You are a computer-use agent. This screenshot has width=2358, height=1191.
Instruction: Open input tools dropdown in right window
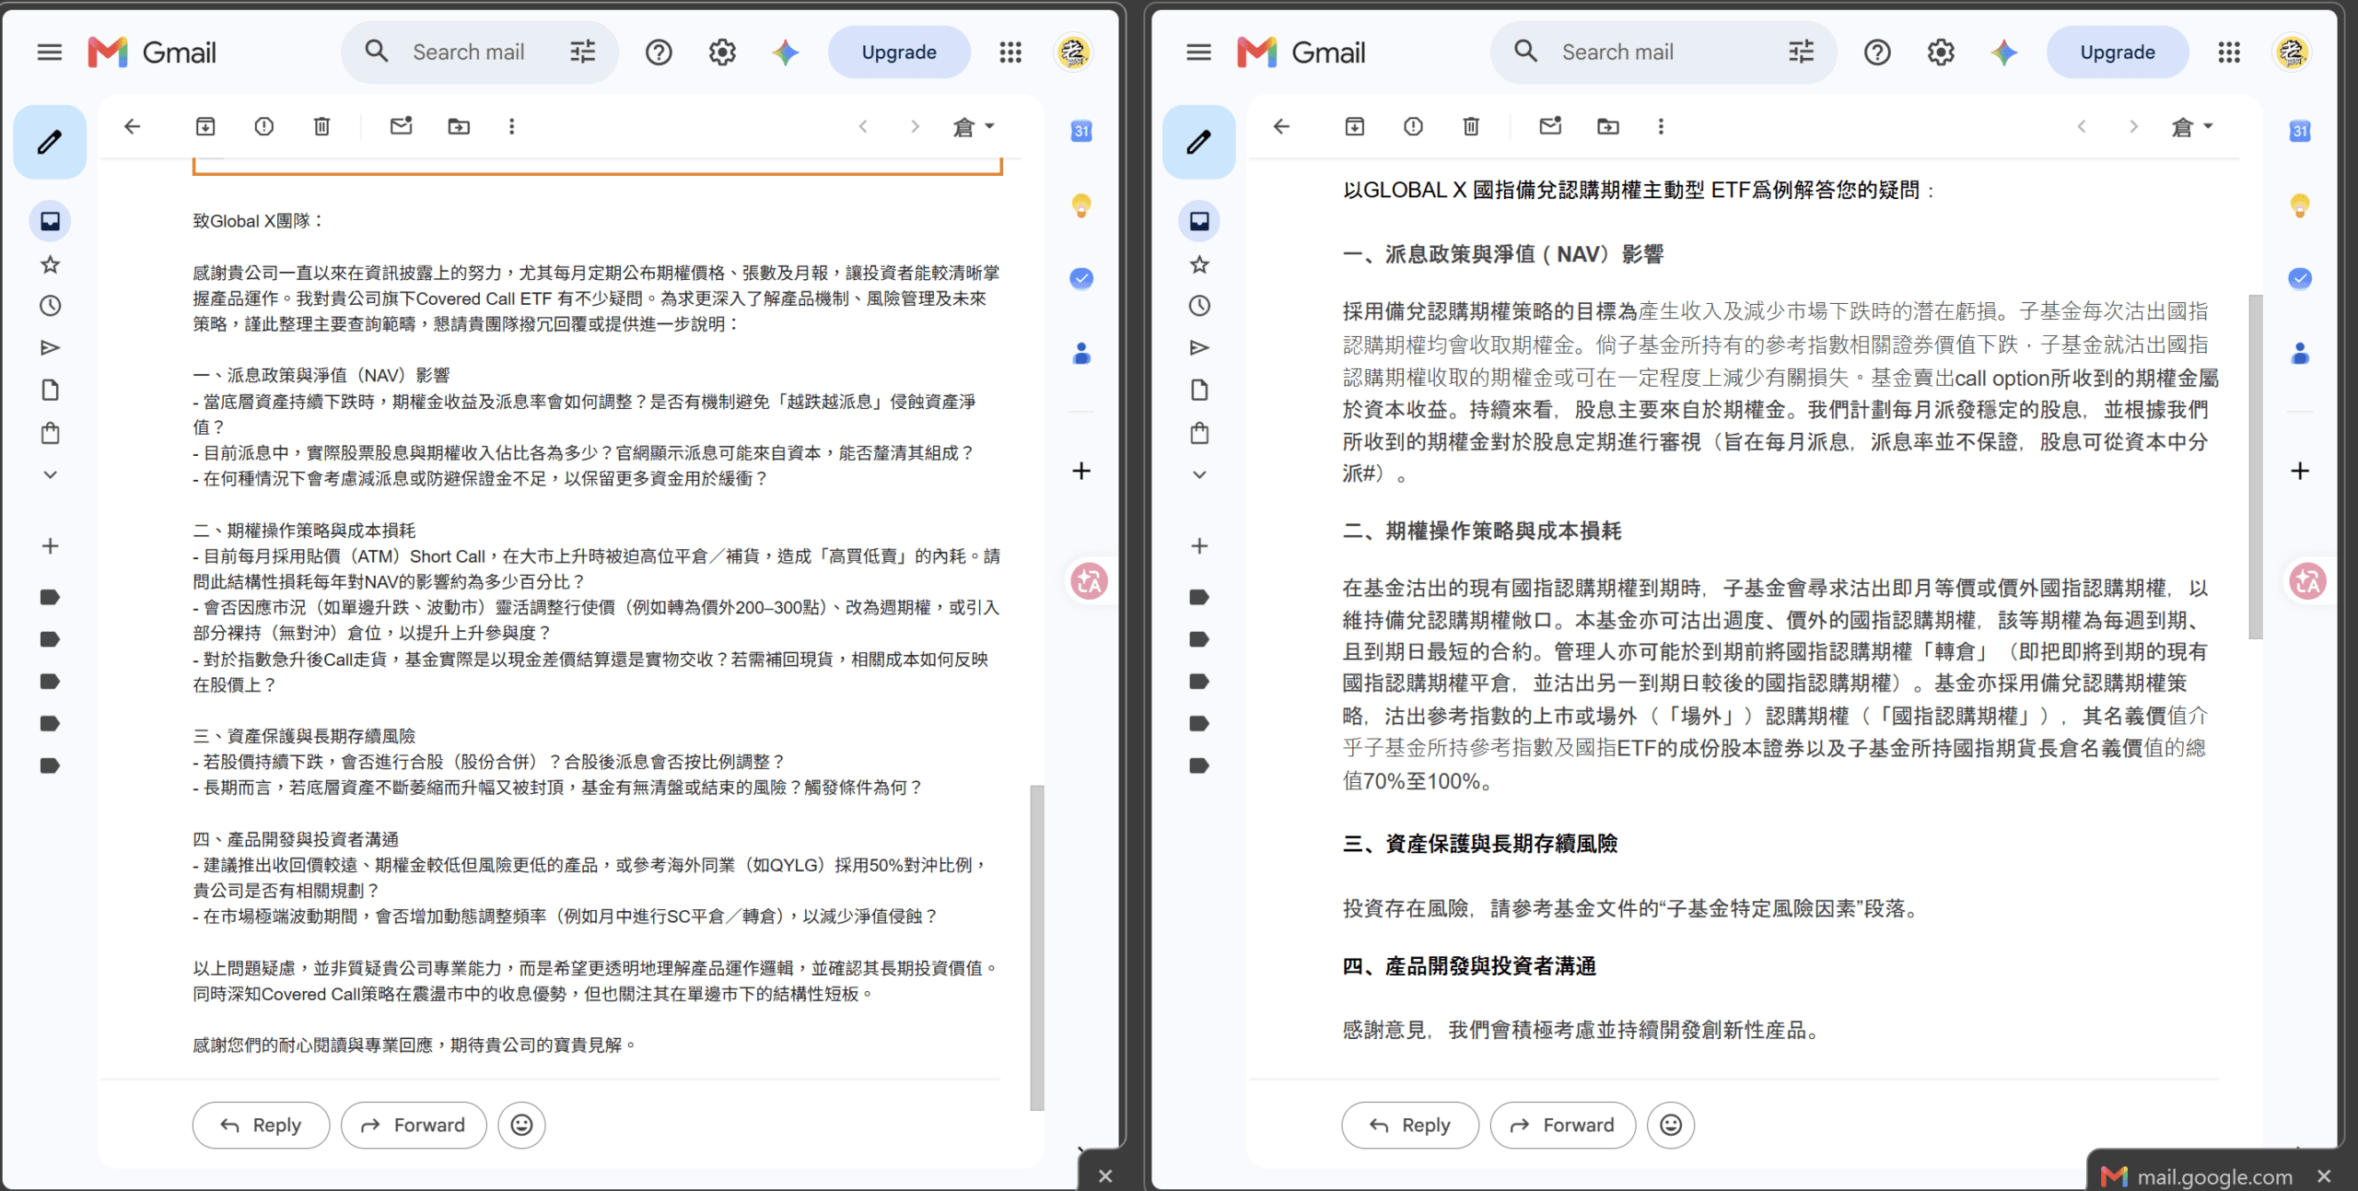point(2192,126)
